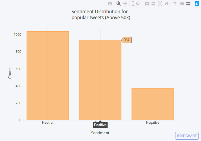Click the Zoom in plus icon
This screenshot has width=201, height=141.
(147, 4)
